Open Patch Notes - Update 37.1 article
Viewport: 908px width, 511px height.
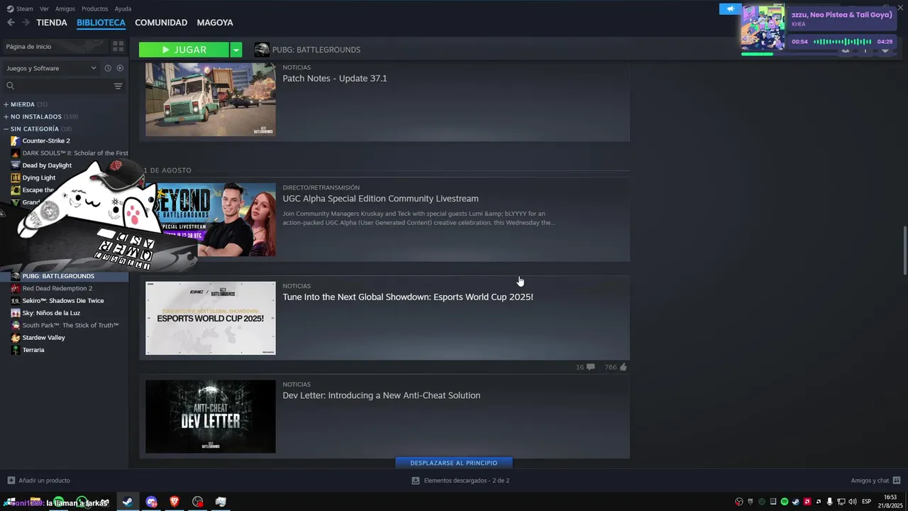(335, 78)
